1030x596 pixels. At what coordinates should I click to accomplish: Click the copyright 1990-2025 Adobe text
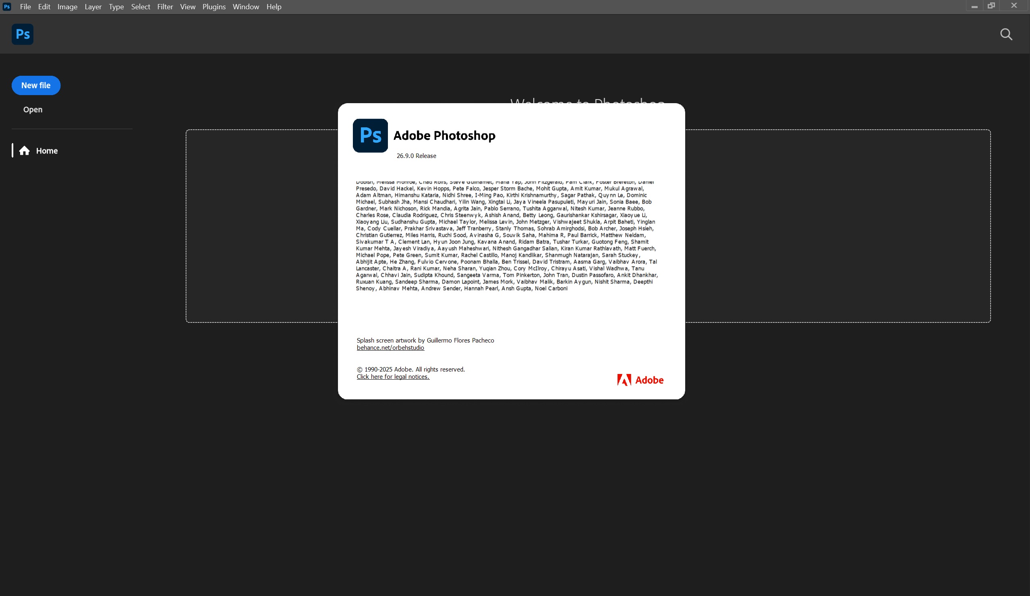tap(411, 370)
